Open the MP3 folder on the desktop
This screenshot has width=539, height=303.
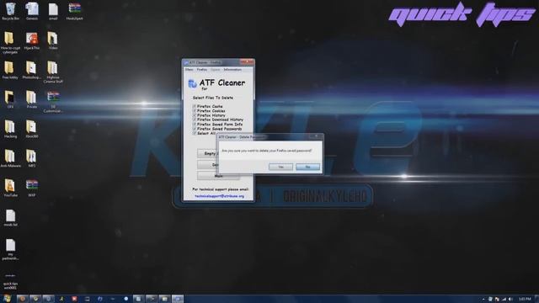(31, 159)
